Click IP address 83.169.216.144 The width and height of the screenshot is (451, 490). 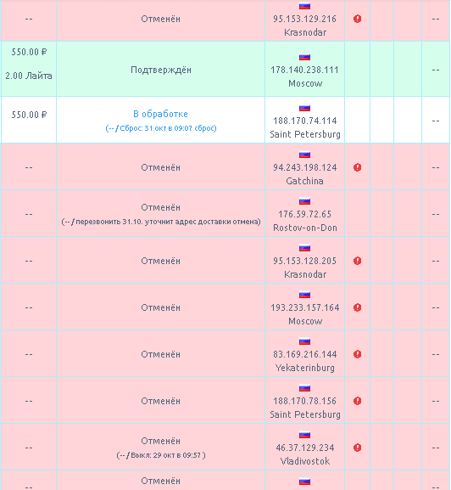[x=304, y=354]
